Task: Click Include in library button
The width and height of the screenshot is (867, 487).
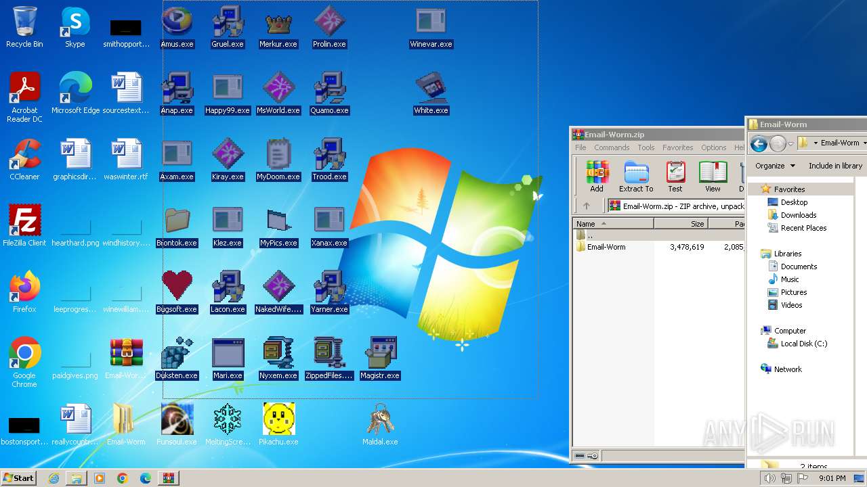Action: coord(835,166)
